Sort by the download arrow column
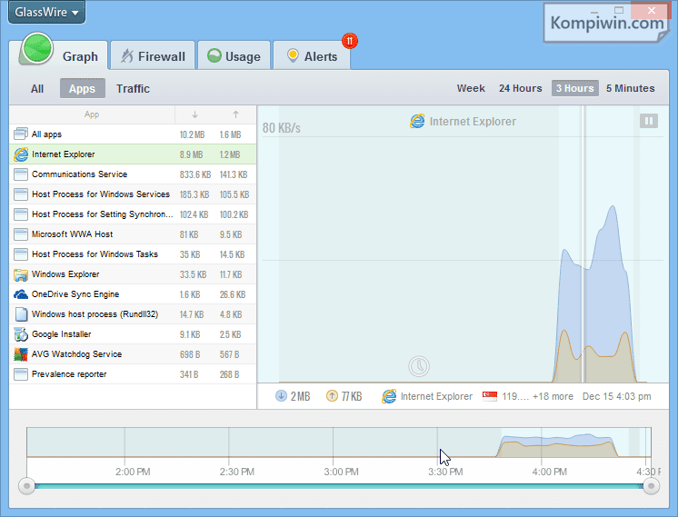Viewport: 678px width, 517px height. 194,114
